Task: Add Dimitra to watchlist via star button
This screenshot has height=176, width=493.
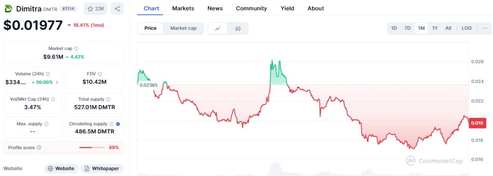Action: pyautogui.click(x=96, y=9)
